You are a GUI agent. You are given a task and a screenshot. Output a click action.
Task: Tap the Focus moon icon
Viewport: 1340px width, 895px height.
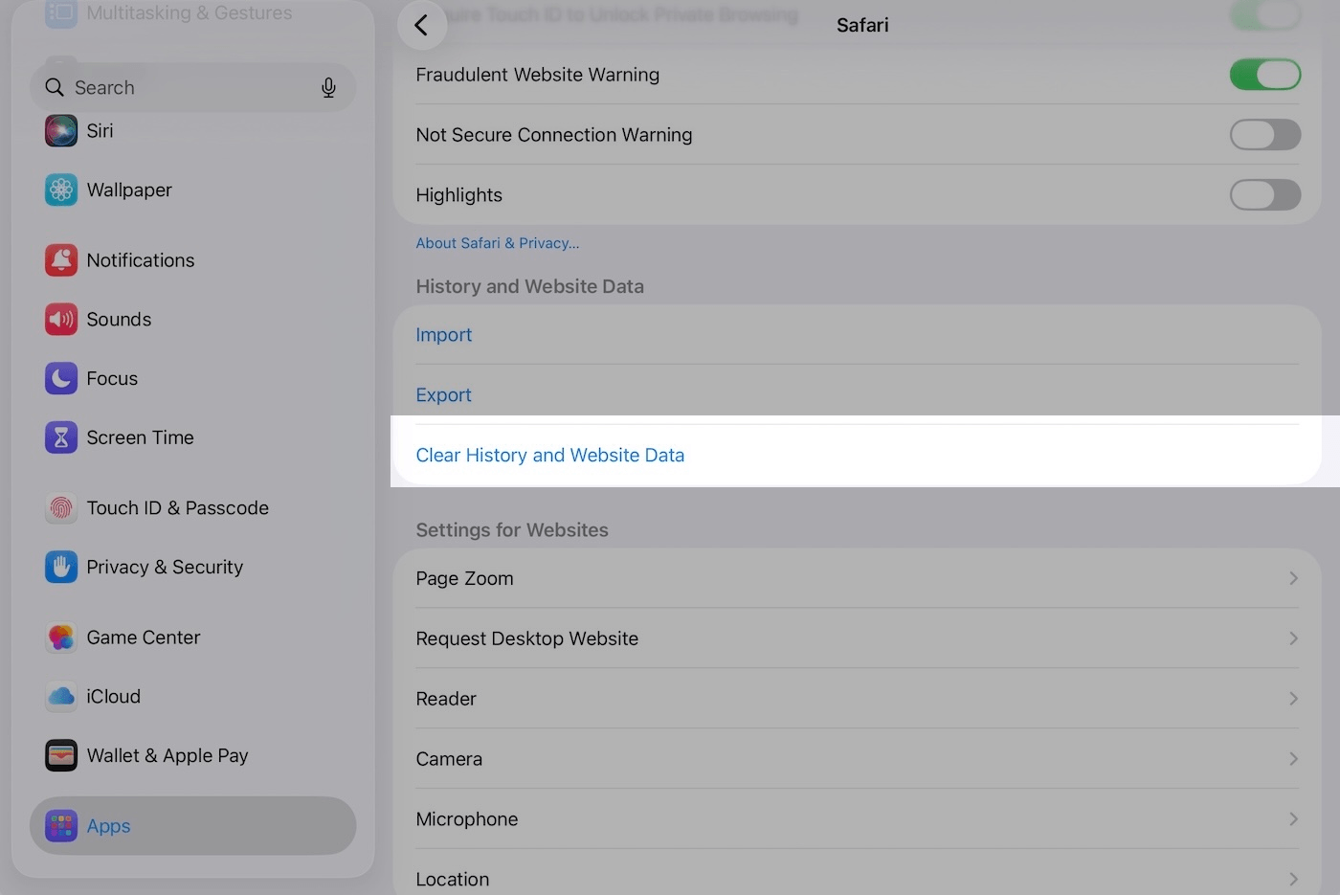pos(61,379)
